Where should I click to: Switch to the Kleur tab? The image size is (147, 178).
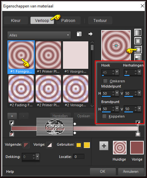[x=16, y=21]
